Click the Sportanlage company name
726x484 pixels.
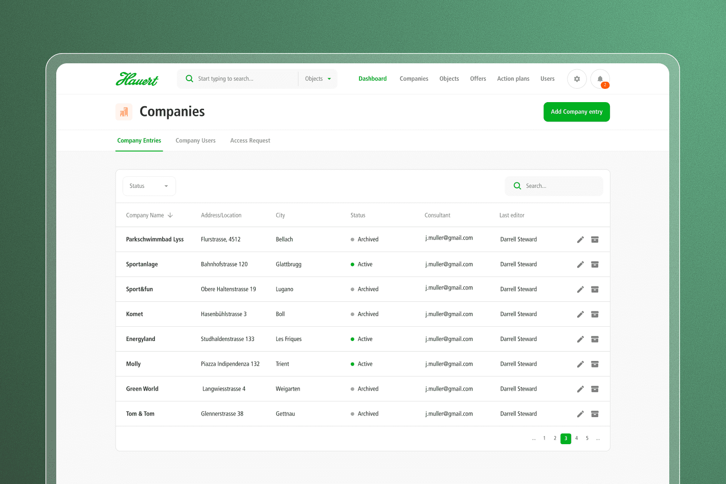coord(142,264)
